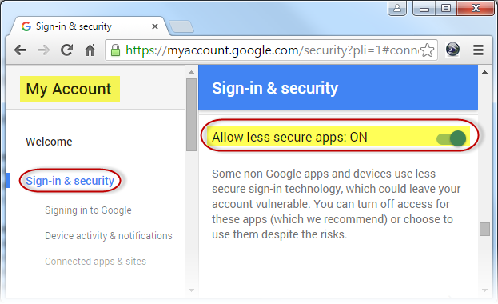Click the sidebar scrollbar down arrow
The width and height of the screenshot is (498, 304).
click(x=191, y=290)
